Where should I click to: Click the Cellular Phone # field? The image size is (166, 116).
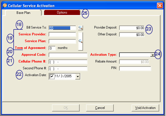pos(68,62)
